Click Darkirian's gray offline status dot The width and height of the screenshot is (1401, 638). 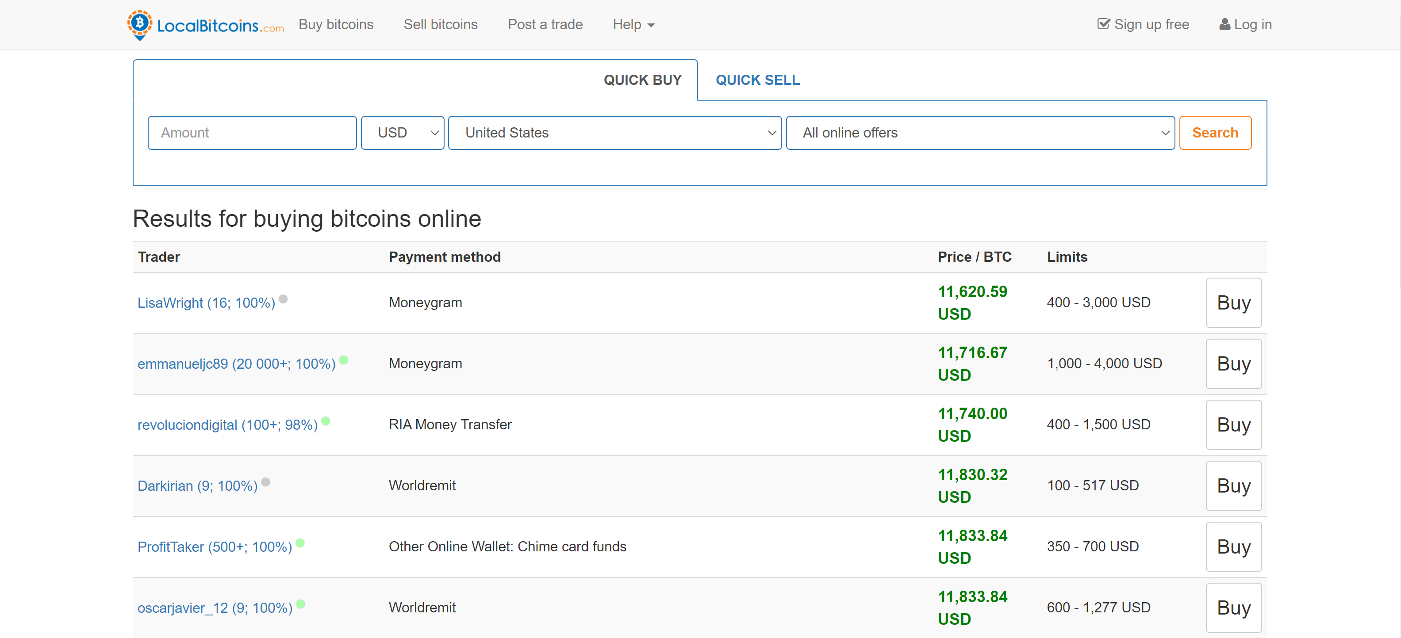[x=265, y=481]
